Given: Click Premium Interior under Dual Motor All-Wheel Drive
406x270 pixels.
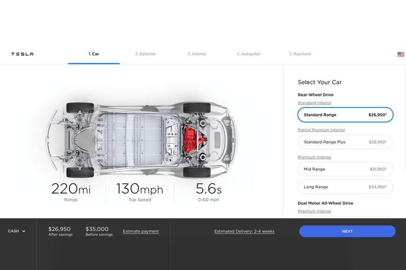Looking at the screenshot, I should [314, 211].
